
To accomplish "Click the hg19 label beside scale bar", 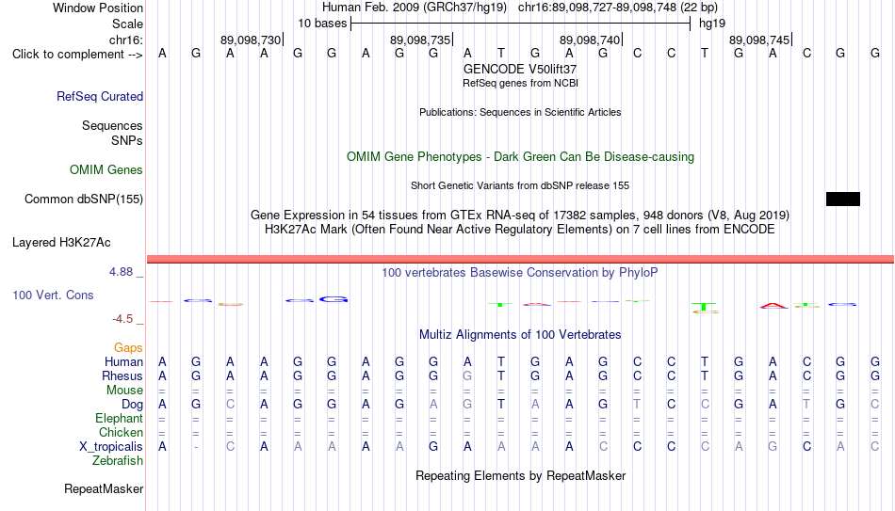I will 712,24.
